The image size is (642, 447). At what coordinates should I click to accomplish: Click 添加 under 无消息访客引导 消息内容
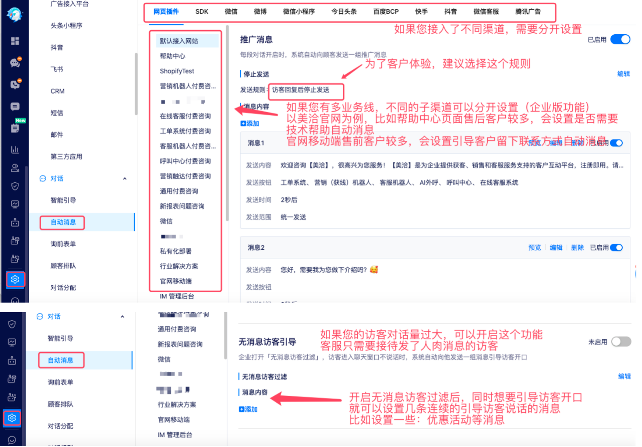248,409
